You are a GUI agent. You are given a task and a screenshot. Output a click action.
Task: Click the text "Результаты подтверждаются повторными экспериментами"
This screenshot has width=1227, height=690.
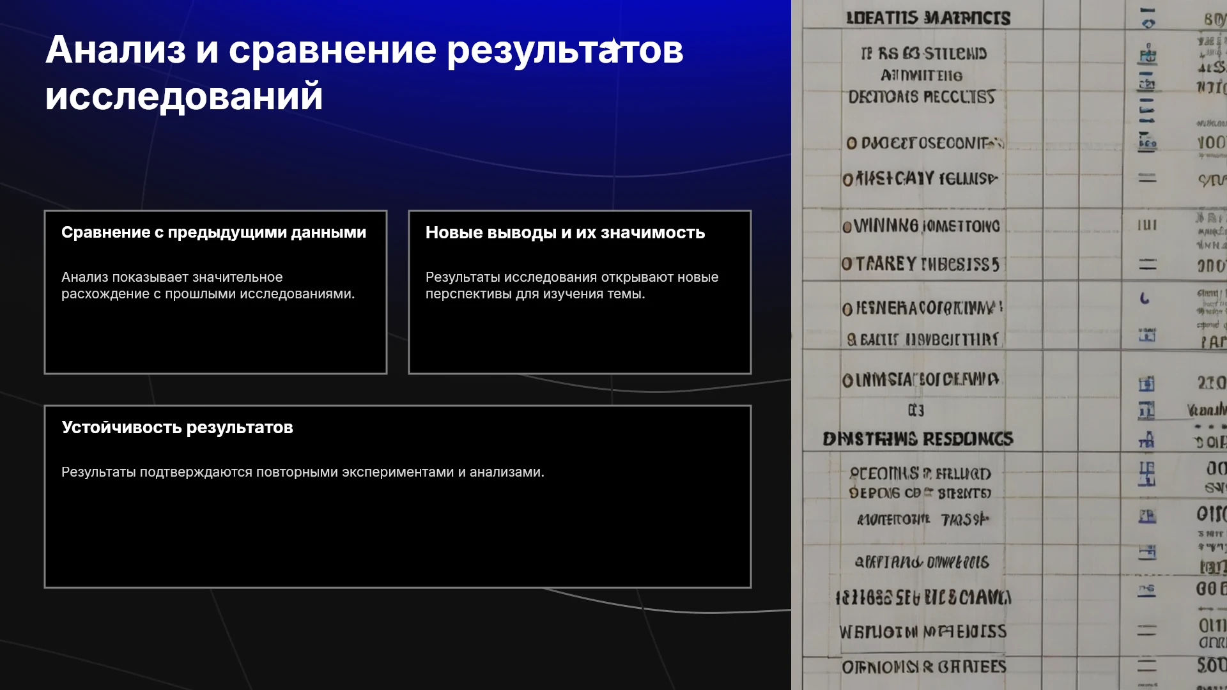(x=303, y=472)
